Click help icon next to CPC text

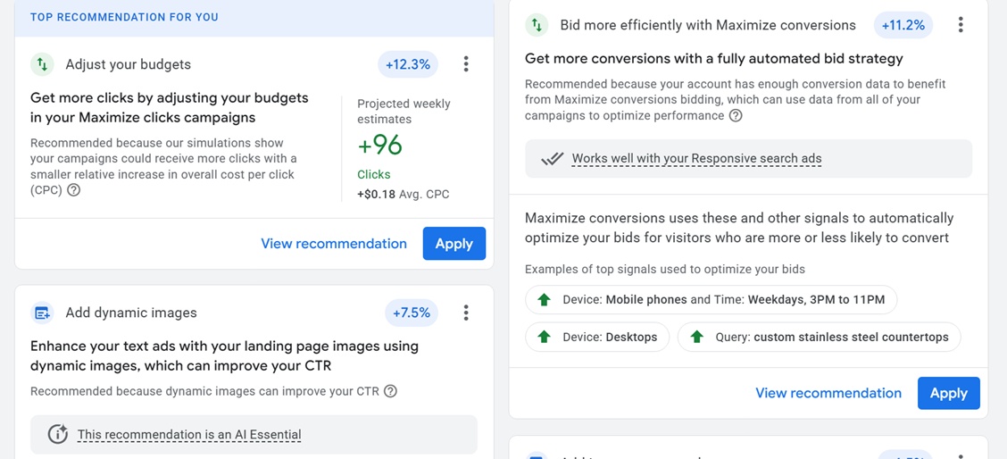[74, 190]
